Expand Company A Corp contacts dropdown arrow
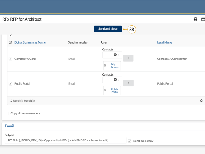The width and height of the screenshot is (205, 154). pyautogui.click(x=118, y=55)
